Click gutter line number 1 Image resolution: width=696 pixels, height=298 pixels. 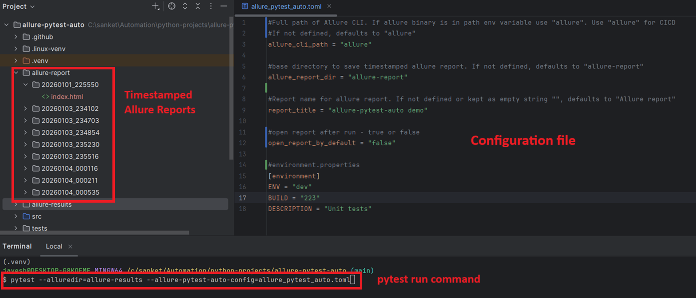244,22
